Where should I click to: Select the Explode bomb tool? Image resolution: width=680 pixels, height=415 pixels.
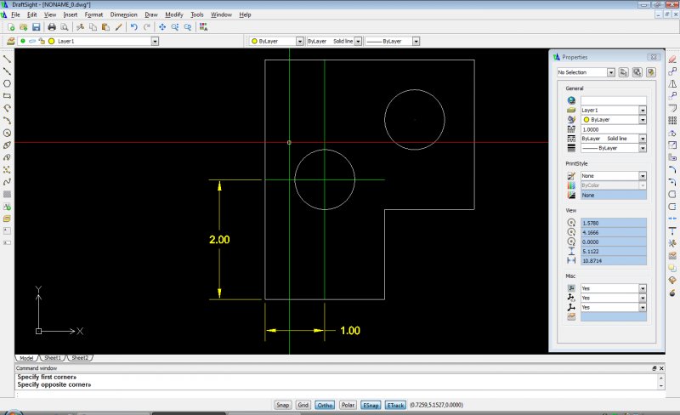click(672, 293)
